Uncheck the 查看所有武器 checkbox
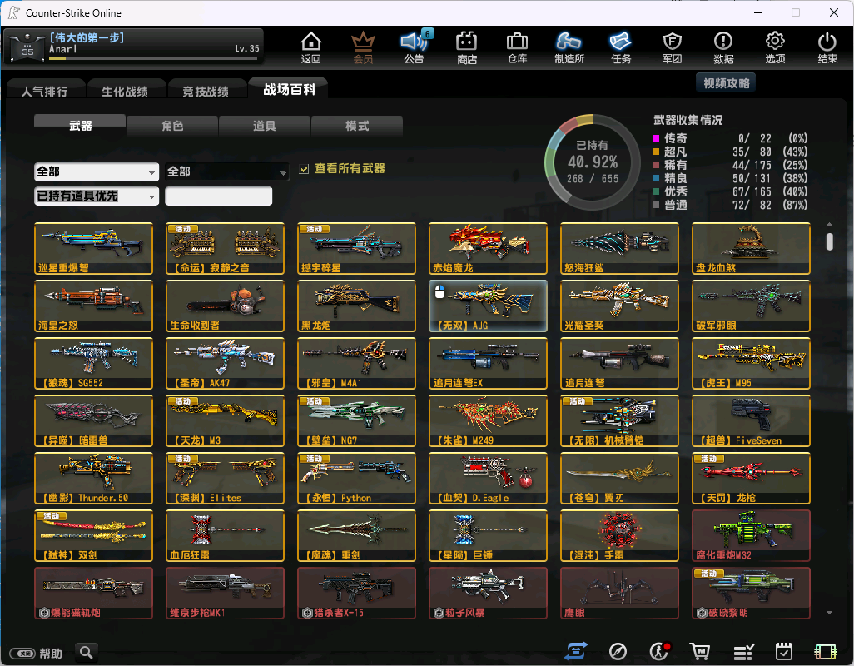The width and height of the screenshot is (854, 666). (x=304, y=169)
